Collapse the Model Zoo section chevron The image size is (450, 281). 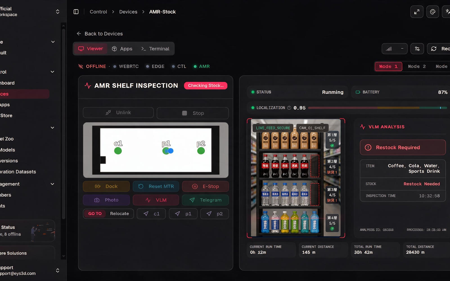tap(52, 128)
